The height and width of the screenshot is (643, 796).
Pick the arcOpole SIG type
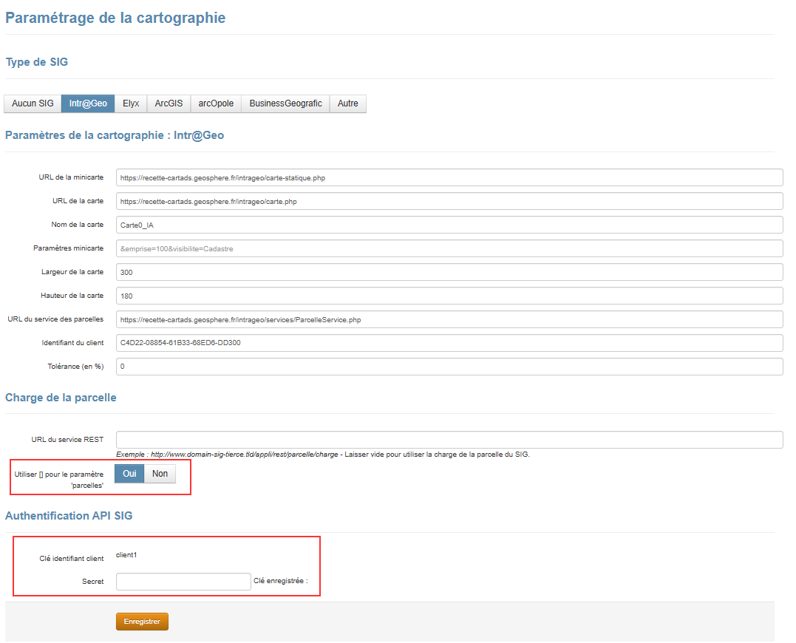pos(216,103)
